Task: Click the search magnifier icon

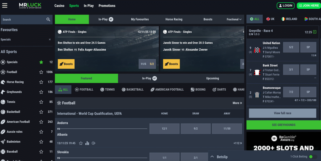Action: [48, 20]
